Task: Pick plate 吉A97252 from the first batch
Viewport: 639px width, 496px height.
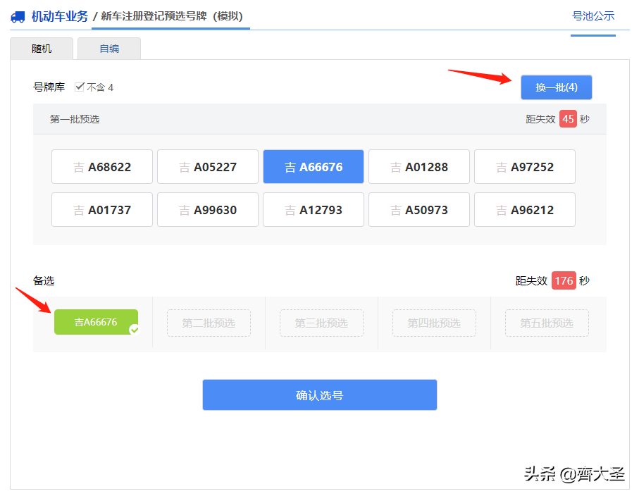Action: coord(524,166)
